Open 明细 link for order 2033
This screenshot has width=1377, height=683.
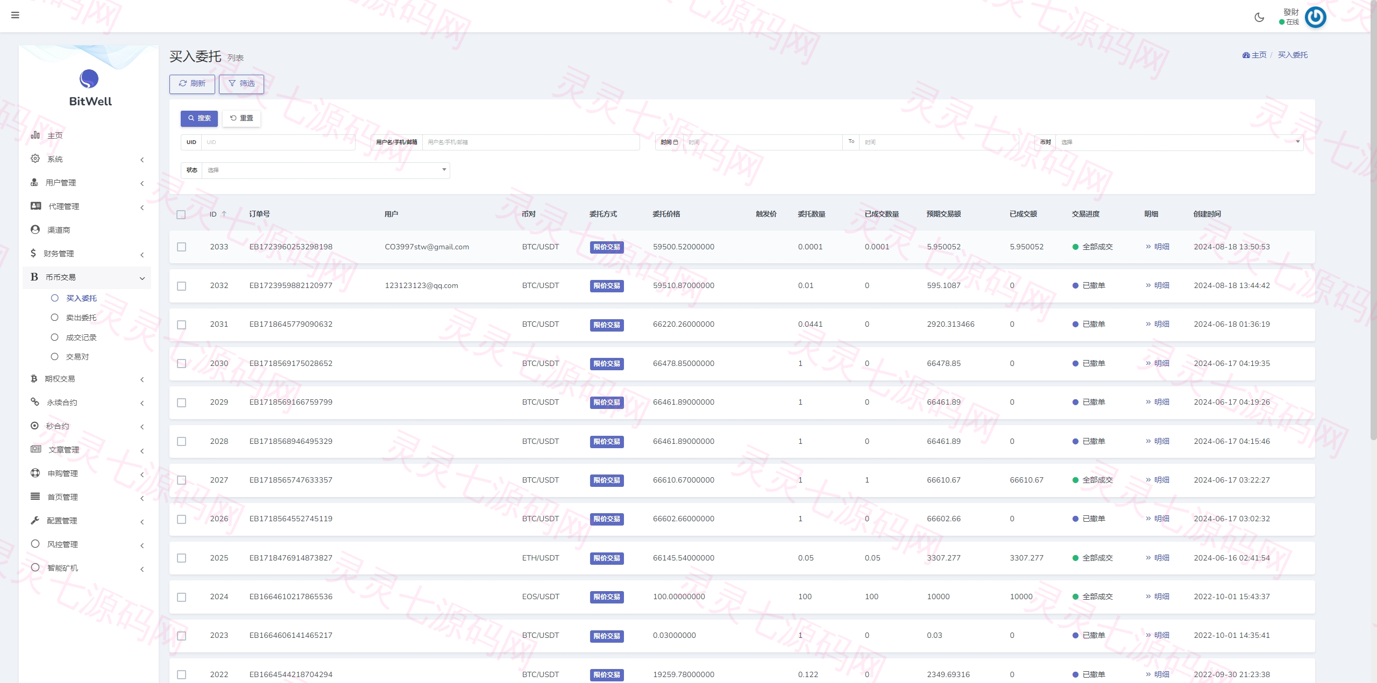click(x=1158, y=247)
